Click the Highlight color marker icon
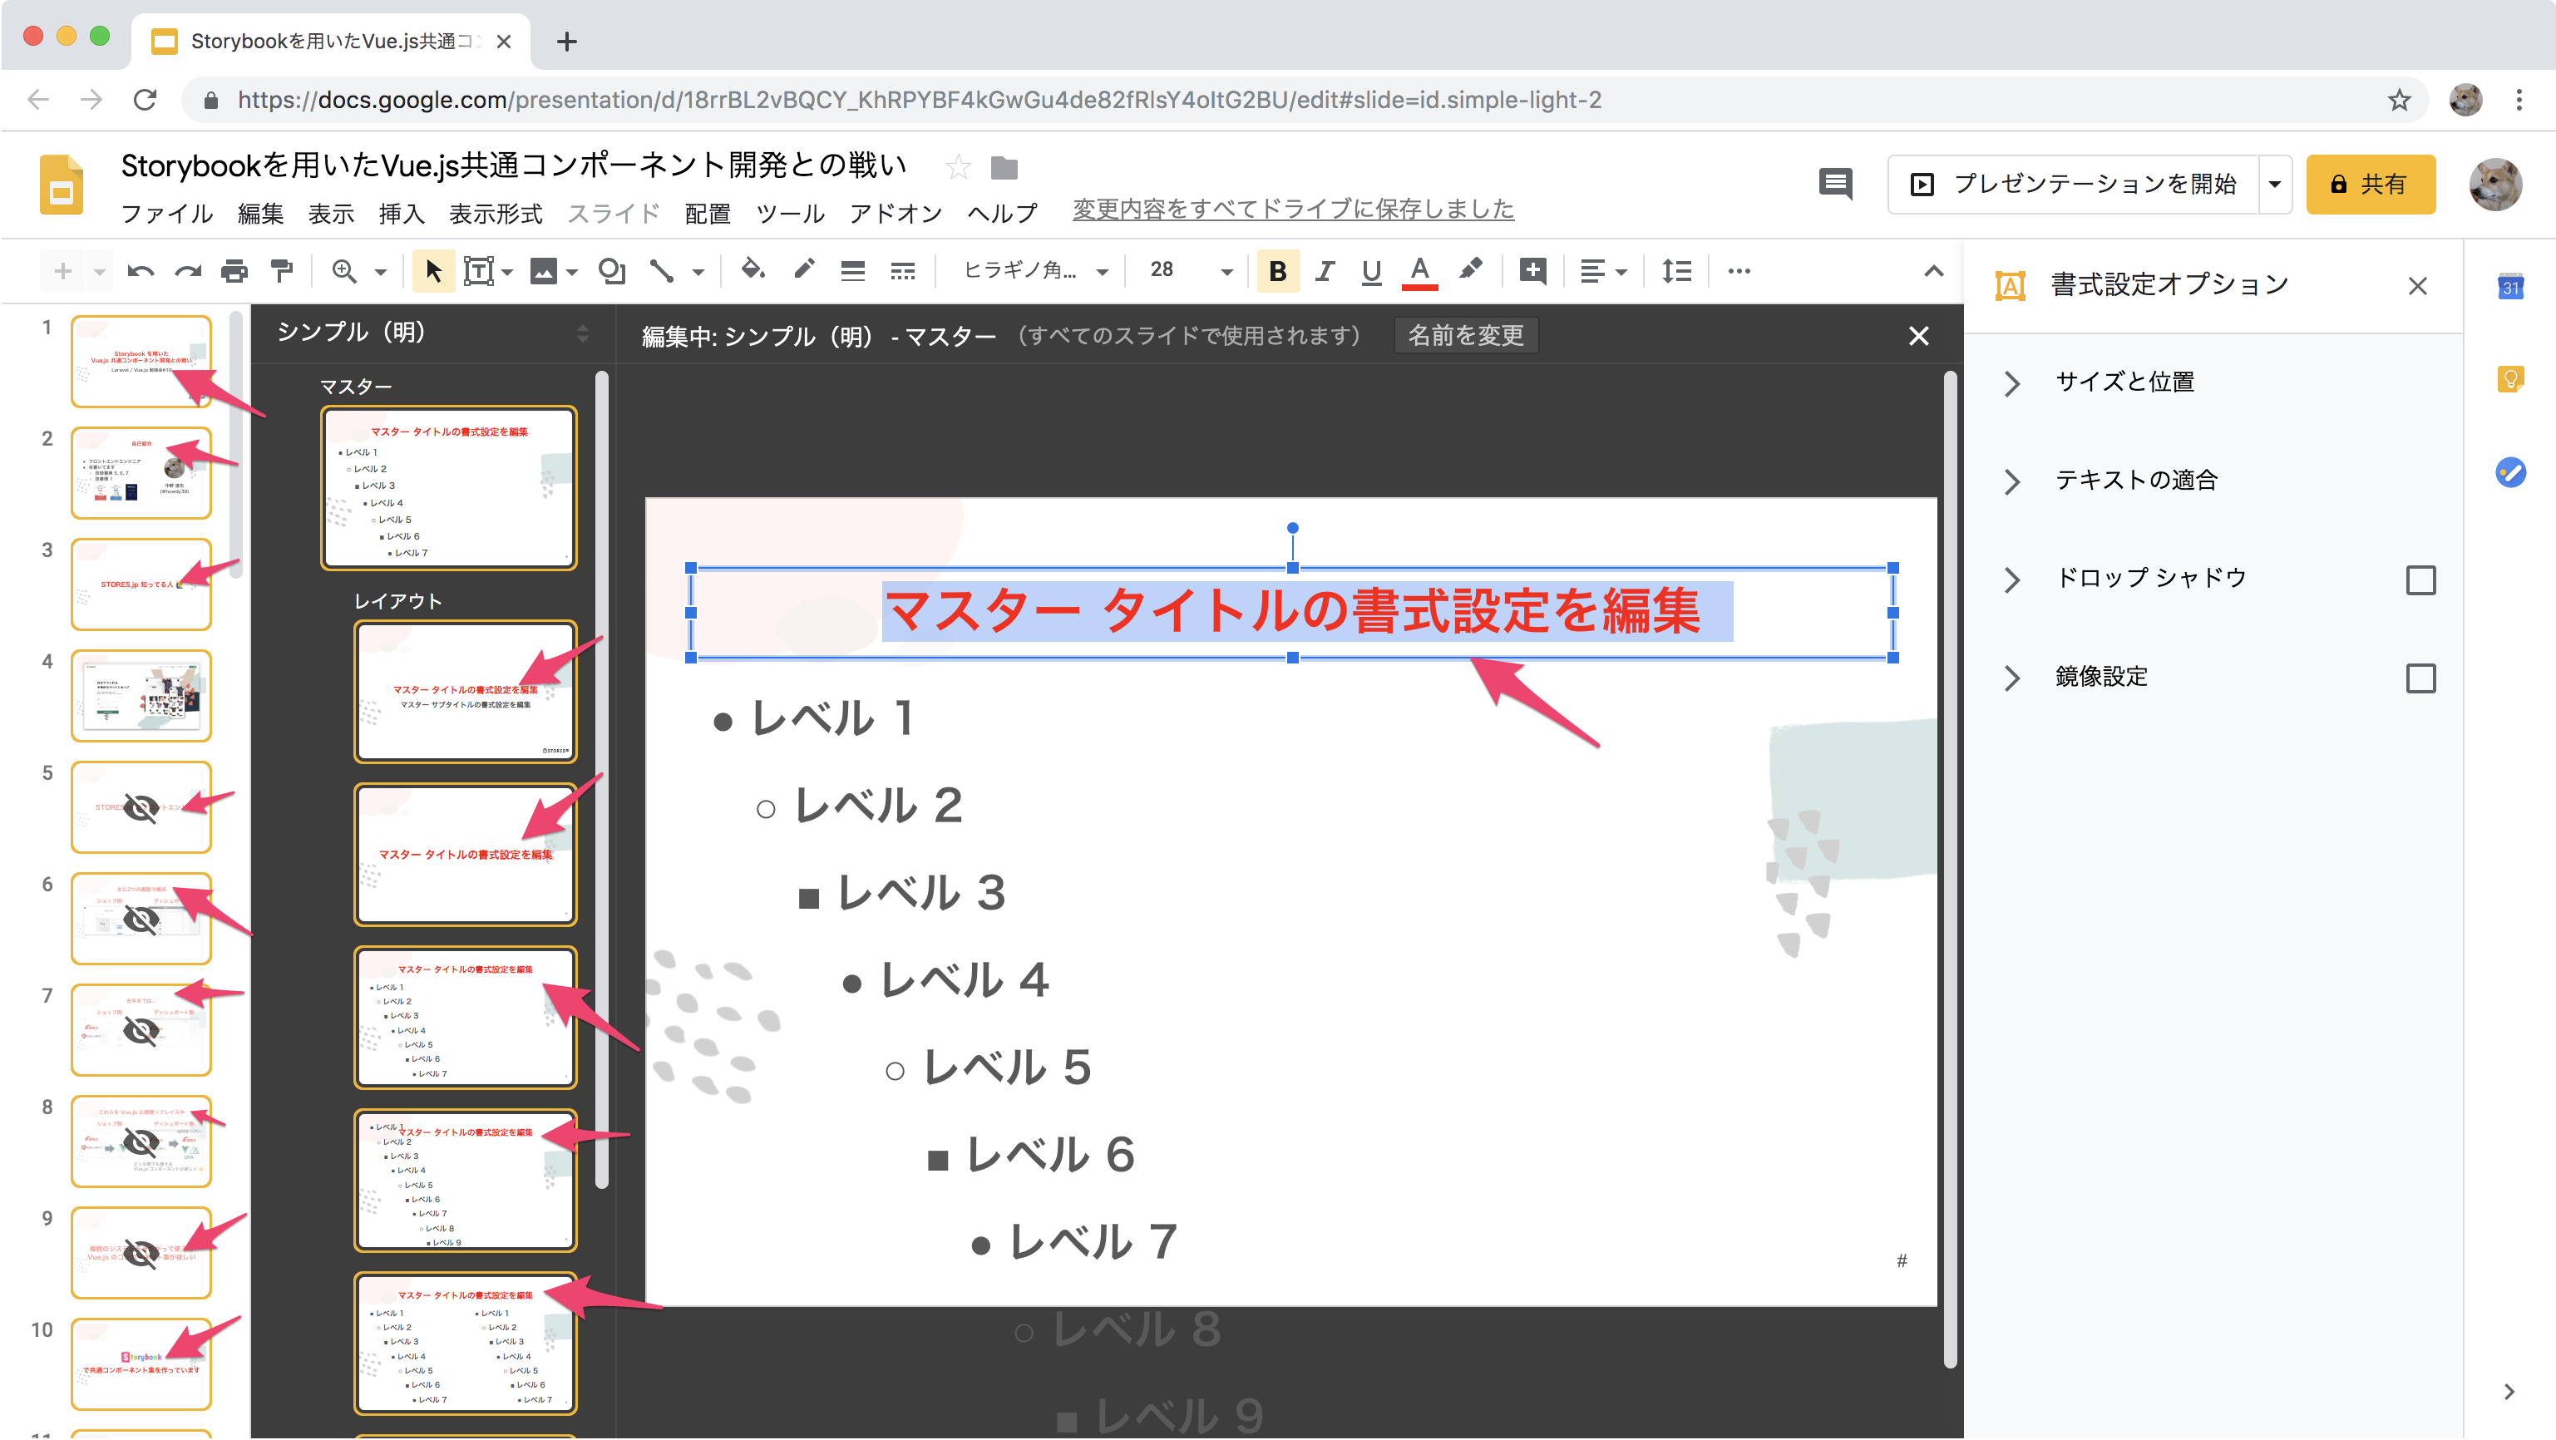This screenshot has width=2556, height=1440. [1469, 270]
